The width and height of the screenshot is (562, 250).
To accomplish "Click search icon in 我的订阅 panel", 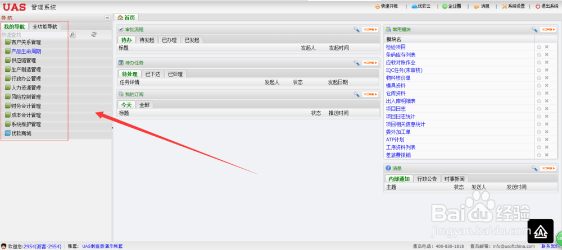I will tap(356, 94).
